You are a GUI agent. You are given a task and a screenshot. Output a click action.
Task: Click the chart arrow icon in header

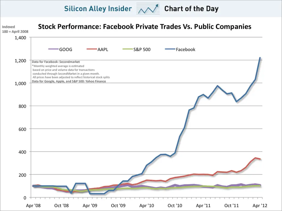[x=148, y=9]
